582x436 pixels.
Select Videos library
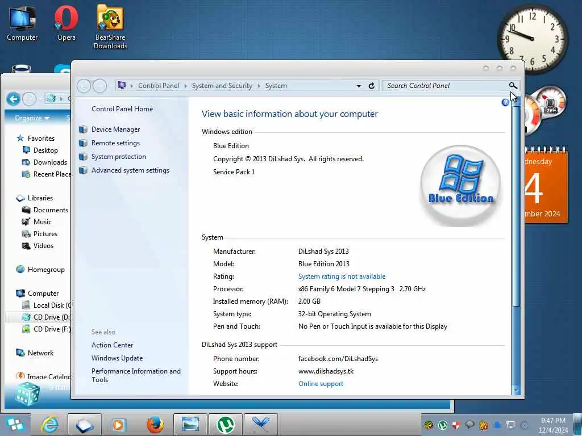tap(43, 246)
